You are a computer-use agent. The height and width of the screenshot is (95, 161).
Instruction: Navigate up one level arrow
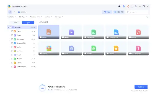15,12
